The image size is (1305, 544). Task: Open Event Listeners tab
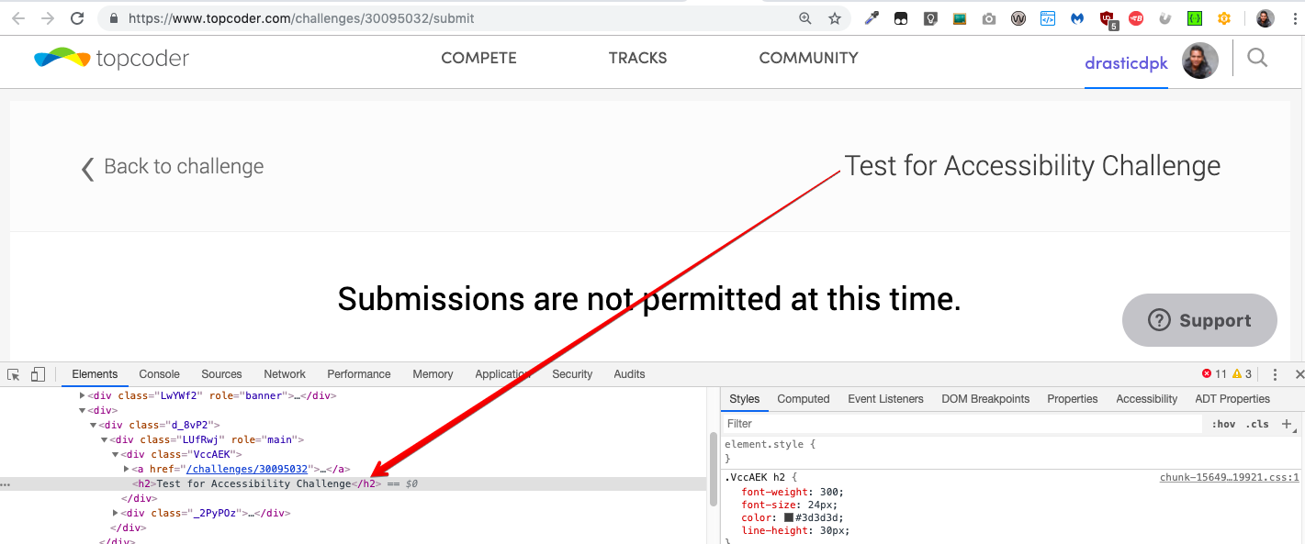coord(885,399)
